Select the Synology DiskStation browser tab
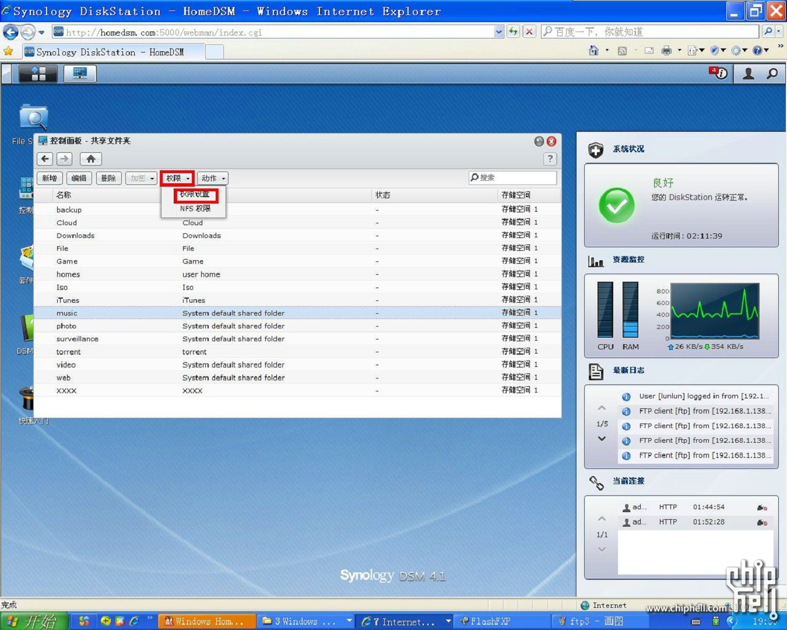This screenshot has height=630, width=787. [x=114, y=52]
